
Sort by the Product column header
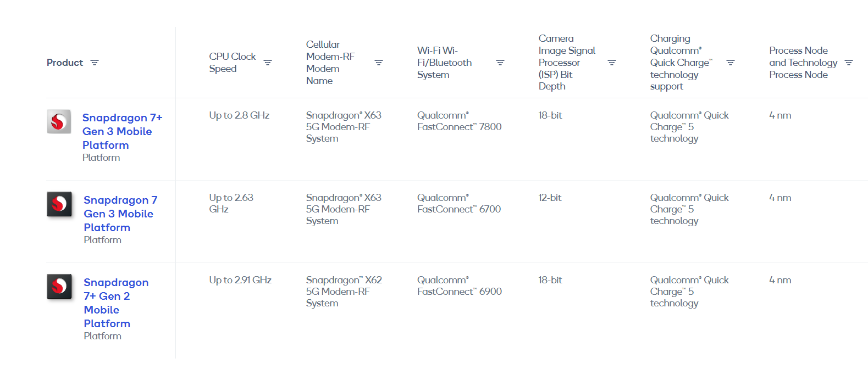(x=65, y=63)
